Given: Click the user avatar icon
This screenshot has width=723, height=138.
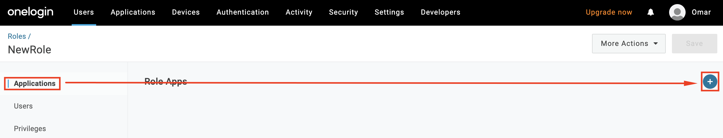Looking at the screenshot, I should (x=677, y=12).
